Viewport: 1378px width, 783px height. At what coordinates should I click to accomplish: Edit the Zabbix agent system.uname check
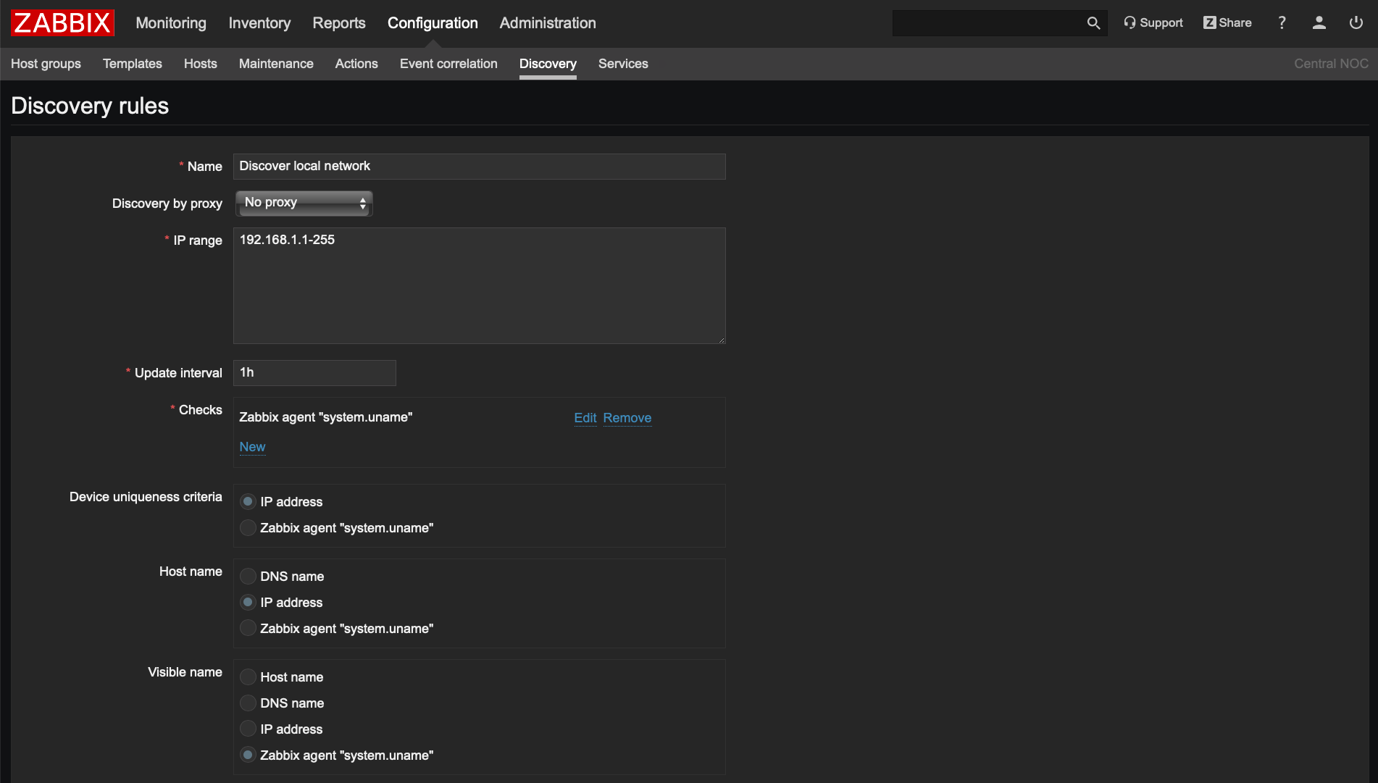(x=584, y=418)
